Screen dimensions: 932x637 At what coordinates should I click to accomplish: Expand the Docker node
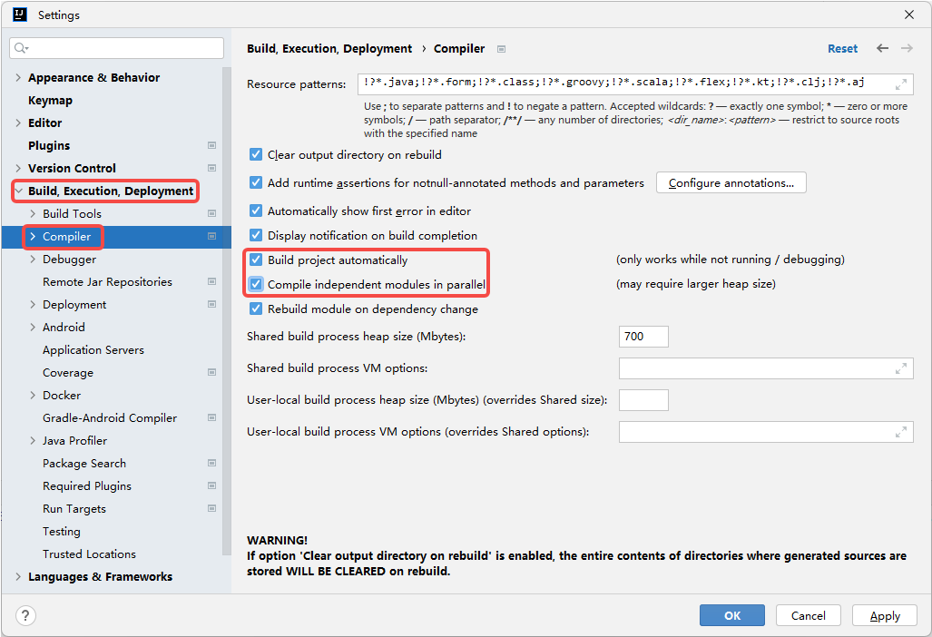pos(33,395)
